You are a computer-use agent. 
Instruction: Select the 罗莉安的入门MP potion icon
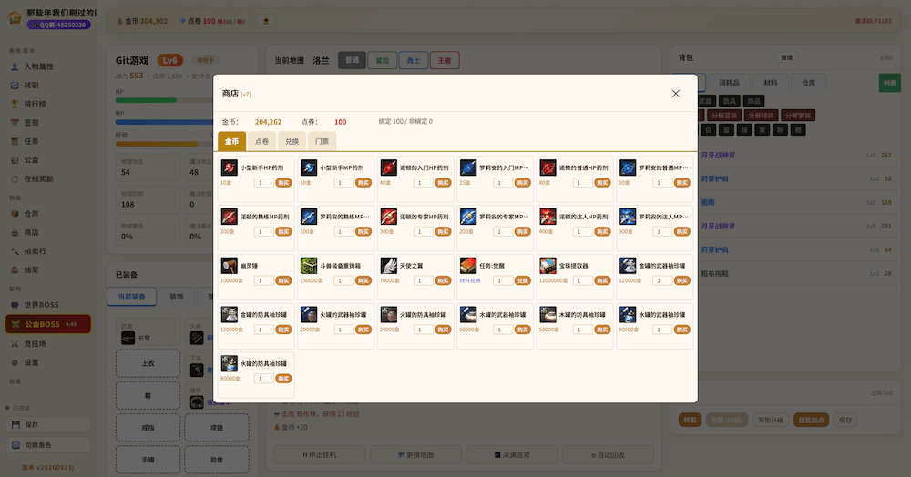coord(467,167)
